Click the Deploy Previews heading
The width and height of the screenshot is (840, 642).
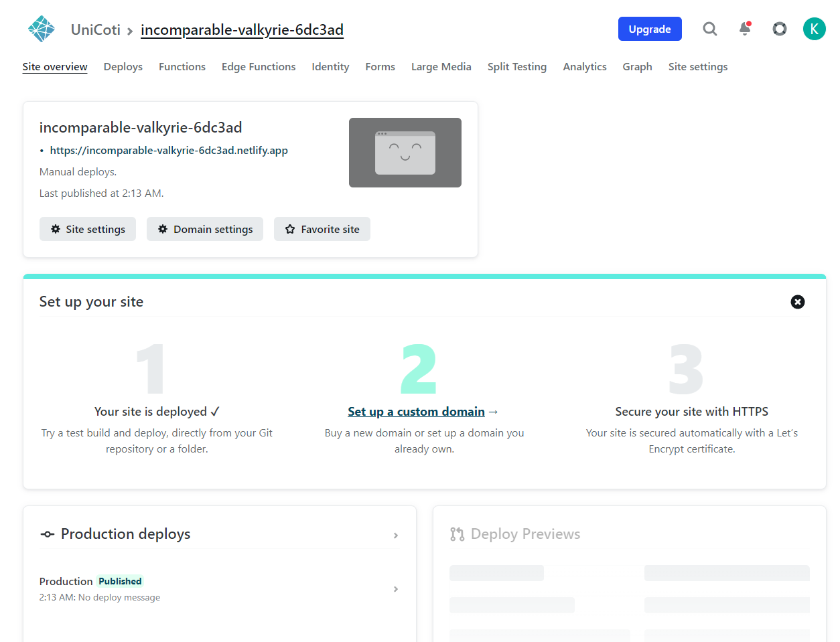526,534
